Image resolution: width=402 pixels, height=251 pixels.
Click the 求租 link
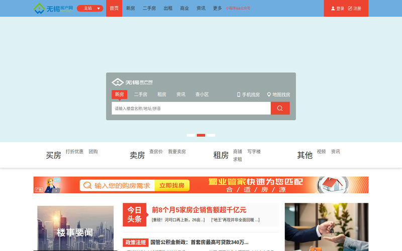pos(237,159)
